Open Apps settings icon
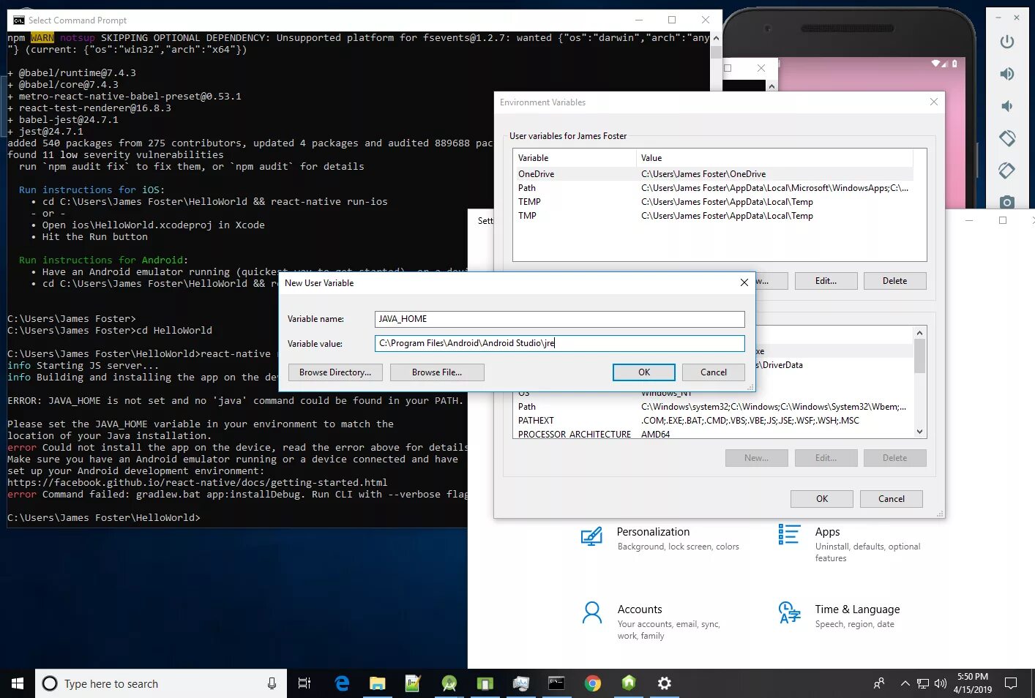 pyautogui.click(x=789, y=535)
